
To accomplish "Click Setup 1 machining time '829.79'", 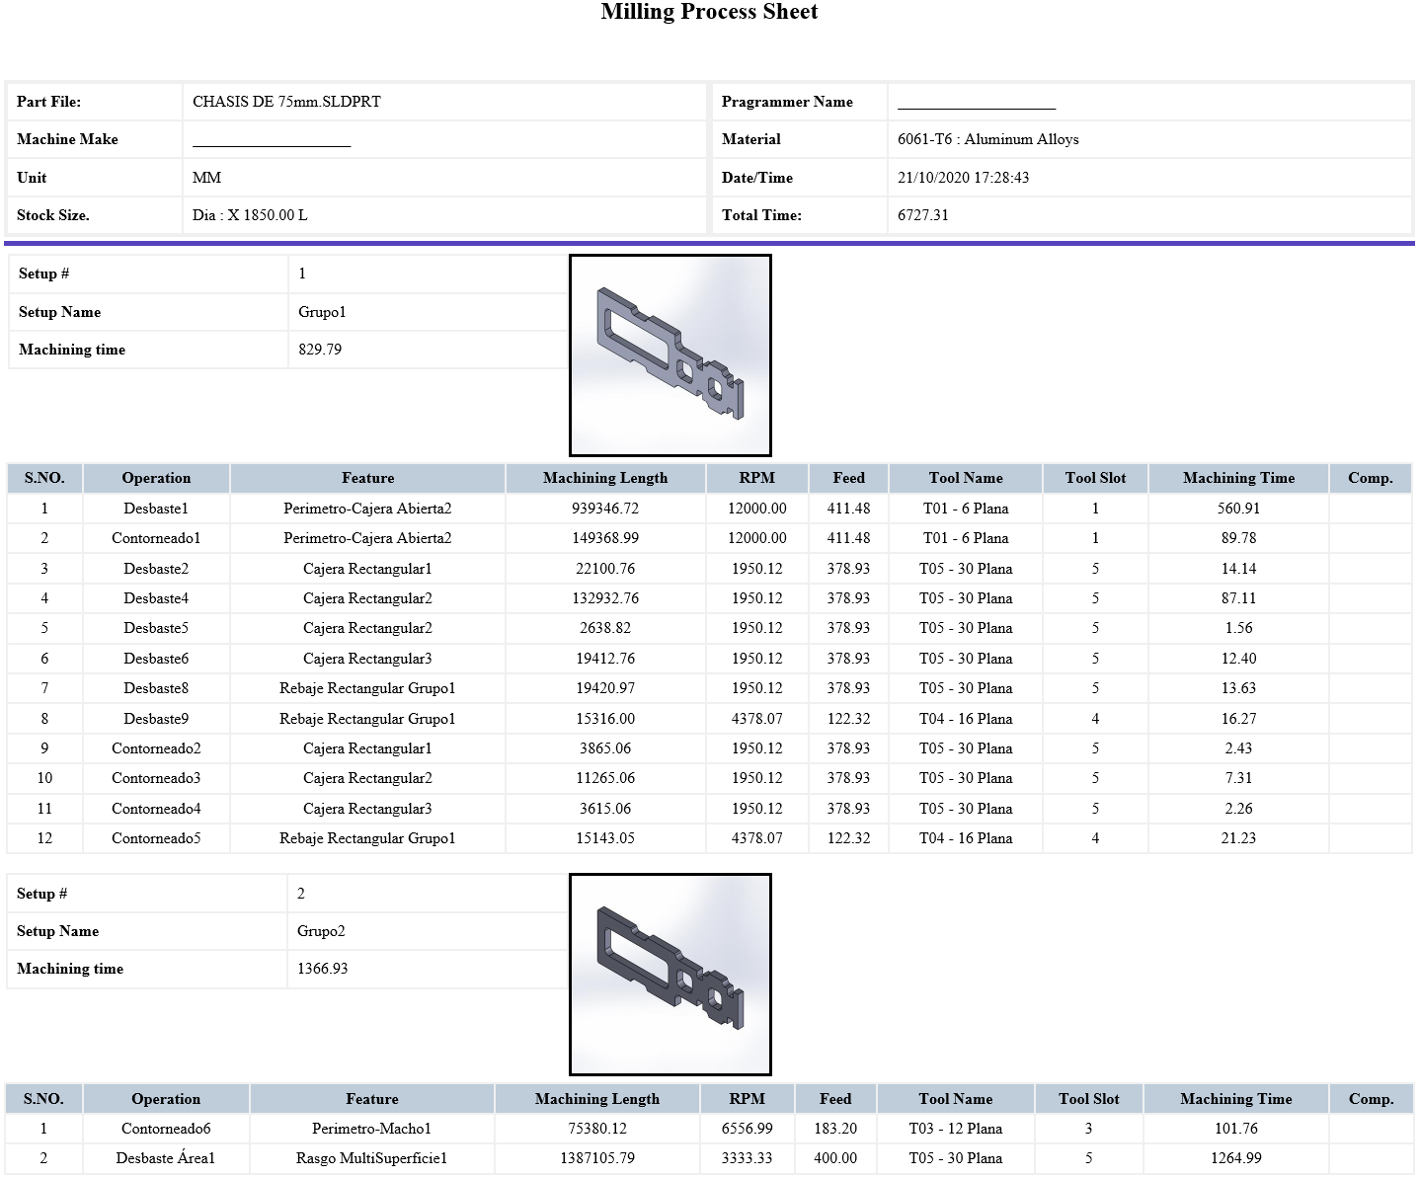I will (320, 350).
